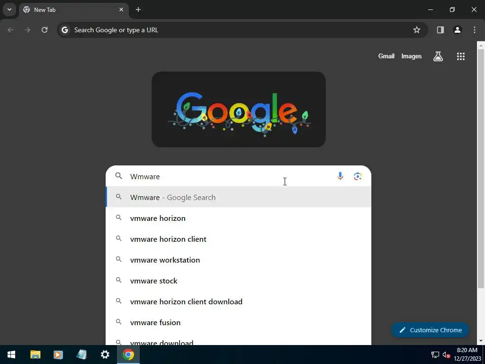Reload the page

tap(45, 30)
